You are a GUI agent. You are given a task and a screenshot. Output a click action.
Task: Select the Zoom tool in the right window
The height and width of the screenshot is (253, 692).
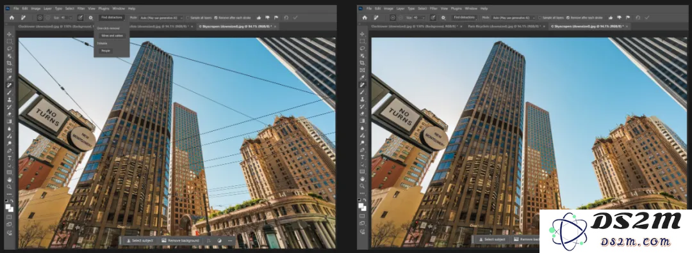tap(362, 186)
